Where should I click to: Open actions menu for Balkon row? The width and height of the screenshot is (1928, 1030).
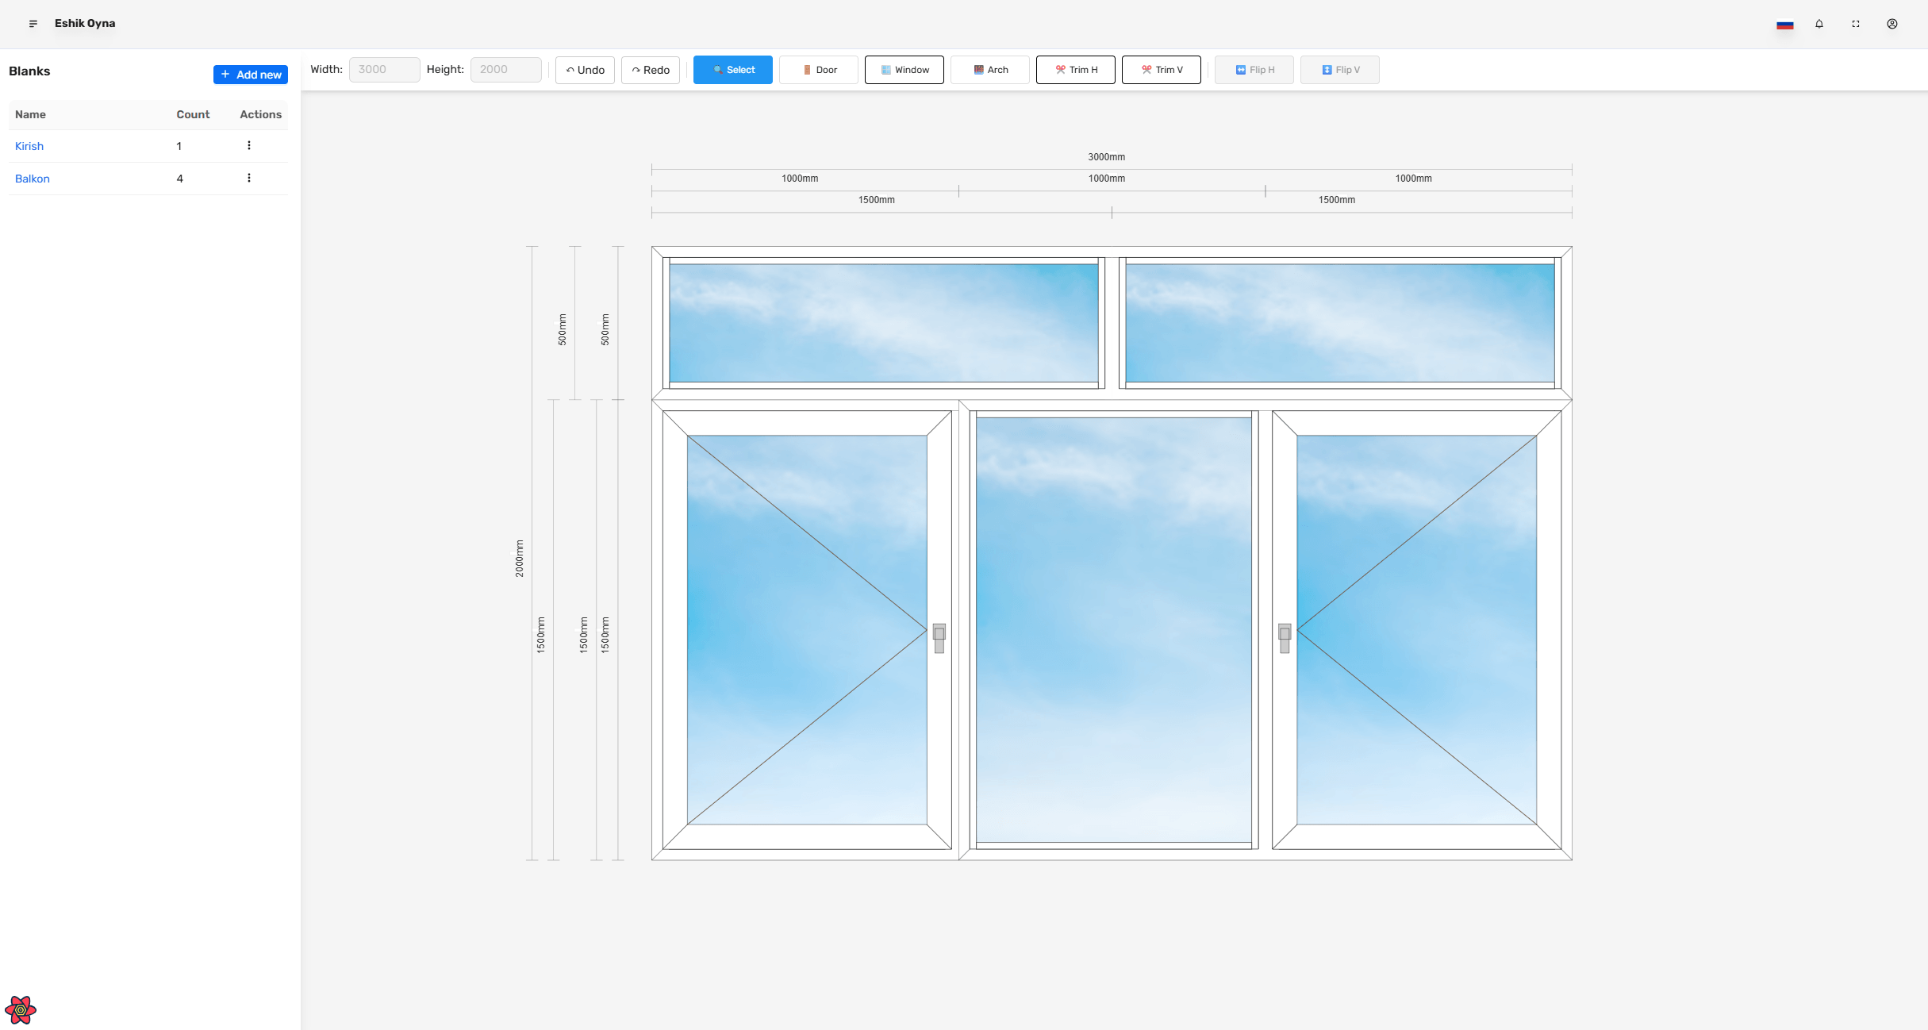tap(249, 178)
